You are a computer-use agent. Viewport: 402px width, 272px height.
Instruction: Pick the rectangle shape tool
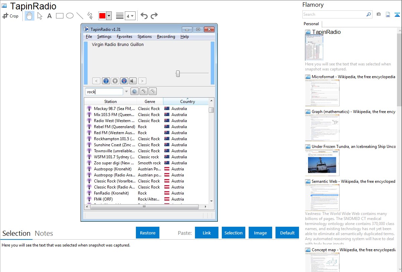[x=60, y=16]
